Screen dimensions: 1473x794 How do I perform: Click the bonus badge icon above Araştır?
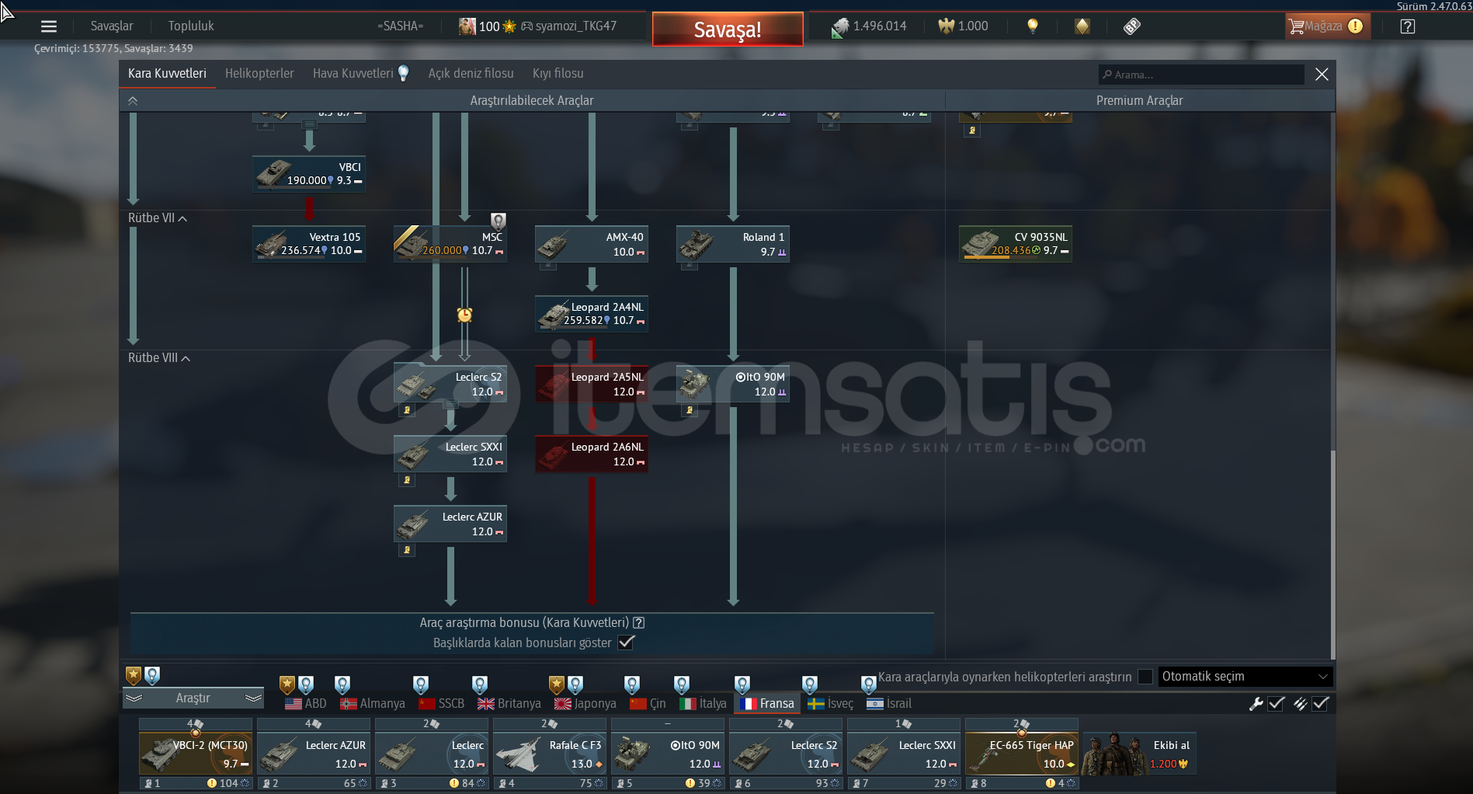(134, 675)
